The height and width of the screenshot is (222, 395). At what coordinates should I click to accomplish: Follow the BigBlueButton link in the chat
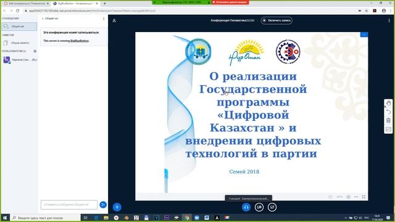[x=80, y=41]
